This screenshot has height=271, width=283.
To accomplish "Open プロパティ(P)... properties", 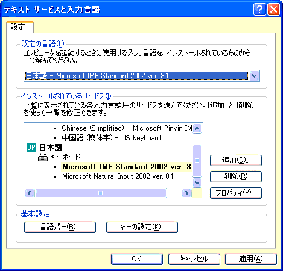I will pyautogui.click(x=236, y=193).
